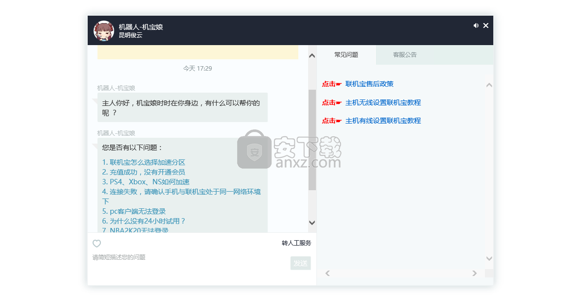Click the chat scrollbar up arrow
Image resolution: width=580 pixels, height=300 pixels.
(x=312, y=55)
